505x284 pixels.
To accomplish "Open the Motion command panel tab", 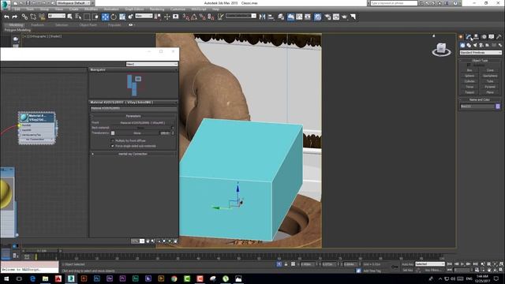I will pos(484,37).
